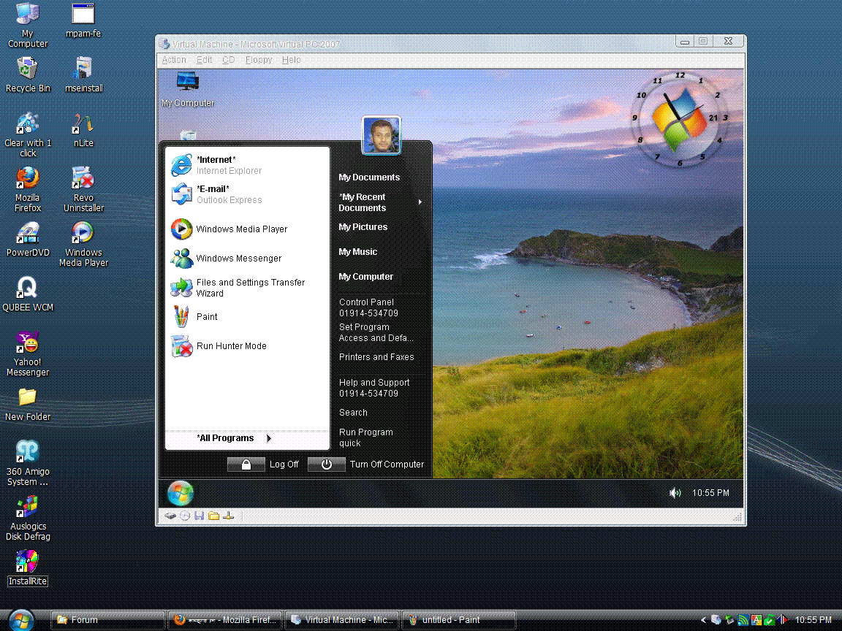Open the Help menu
The width and height of the screenshot is (842, 631).
(x=291, y=60)
